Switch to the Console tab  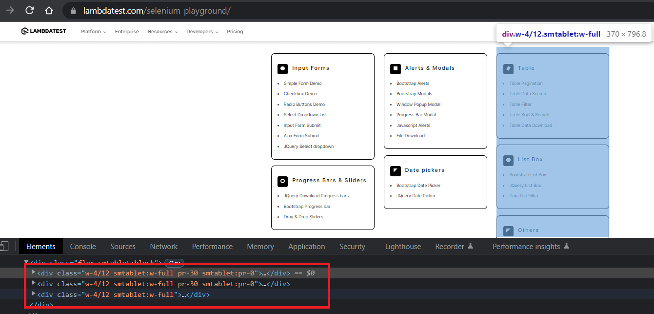[82, 246]
